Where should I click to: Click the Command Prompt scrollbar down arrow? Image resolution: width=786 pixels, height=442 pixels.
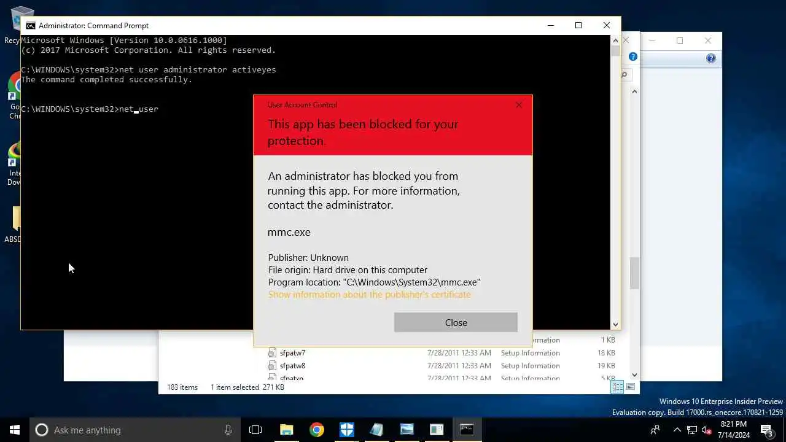point(615,324)
